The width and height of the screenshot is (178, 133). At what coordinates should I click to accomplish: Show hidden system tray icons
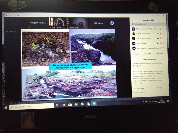coord(143,102)
